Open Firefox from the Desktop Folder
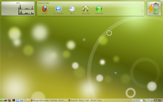 [x=45, y=9]
